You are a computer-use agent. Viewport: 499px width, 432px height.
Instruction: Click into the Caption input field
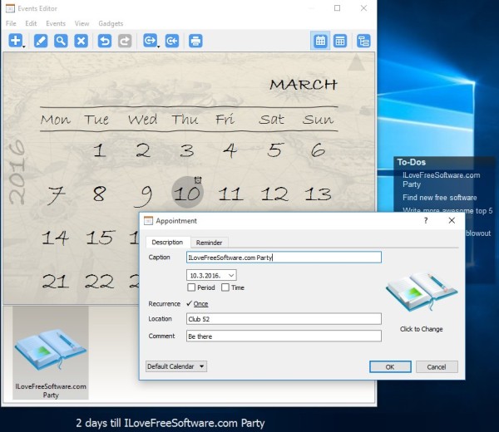pos(284,258)
